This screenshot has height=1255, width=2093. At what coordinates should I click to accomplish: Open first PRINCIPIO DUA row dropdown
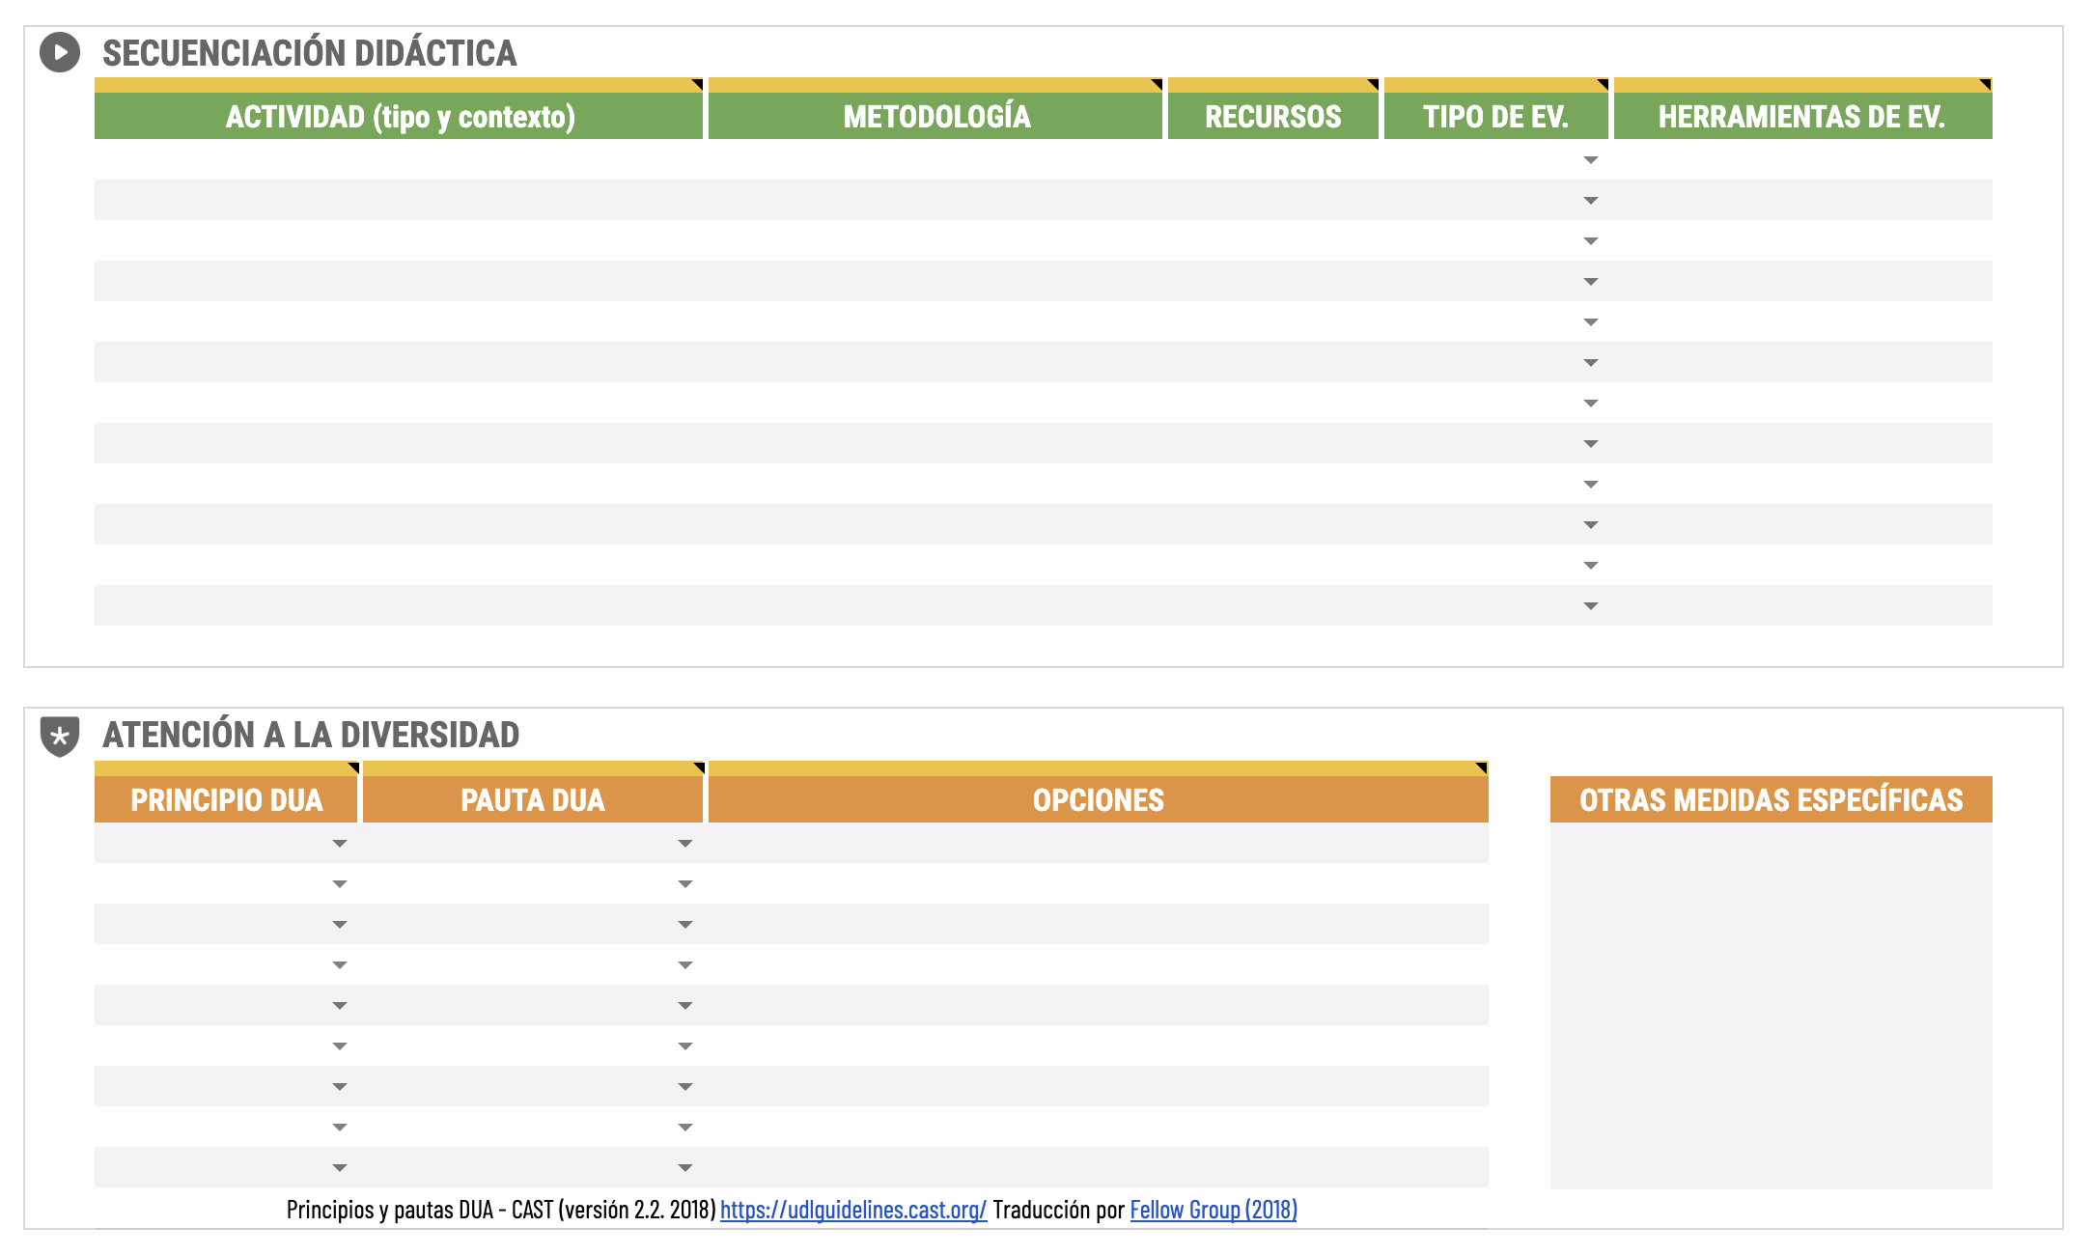340,844
